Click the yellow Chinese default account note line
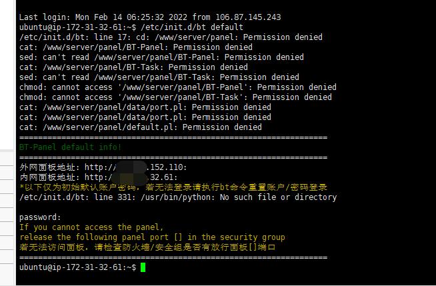The width and height of the screenshot is (436, 286). click(173, 187)
